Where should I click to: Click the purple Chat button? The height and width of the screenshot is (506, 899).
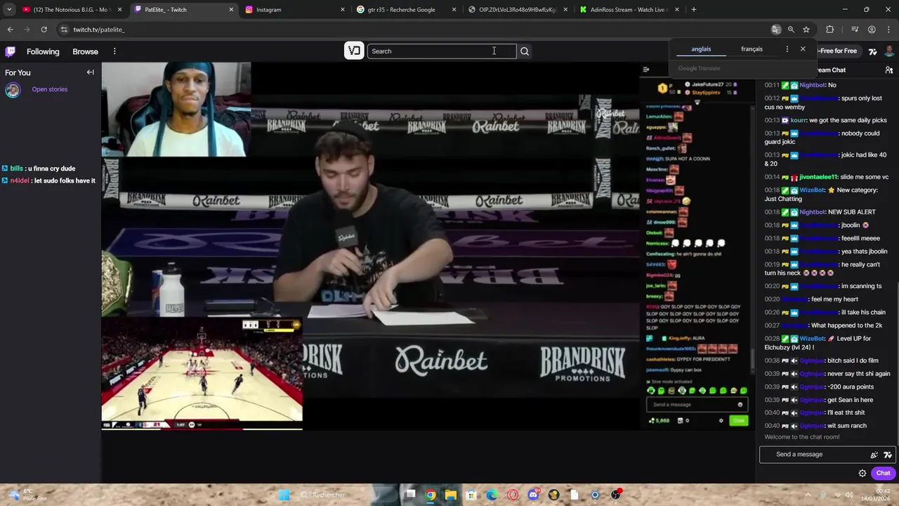tap(883, 473)
